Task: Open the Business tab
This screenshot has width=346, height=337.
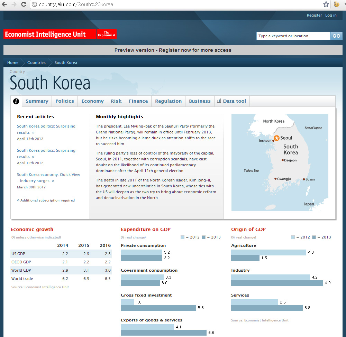Action: [200, 101]
